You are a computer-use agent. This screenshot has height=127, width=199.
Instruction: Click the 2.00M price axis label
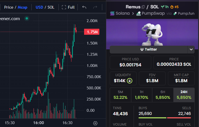[x=92, y=21]
